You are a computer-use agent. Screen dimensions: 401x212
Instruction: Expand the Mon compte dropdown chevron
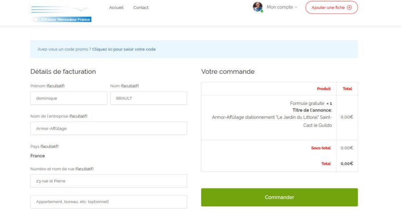[x=296, y=8]
